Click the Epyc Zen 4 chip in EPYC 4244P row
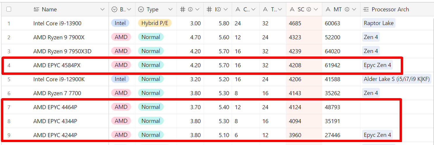 point(377,135)
